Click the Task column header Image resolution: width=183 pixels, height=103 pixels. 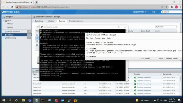pos(35,74)
